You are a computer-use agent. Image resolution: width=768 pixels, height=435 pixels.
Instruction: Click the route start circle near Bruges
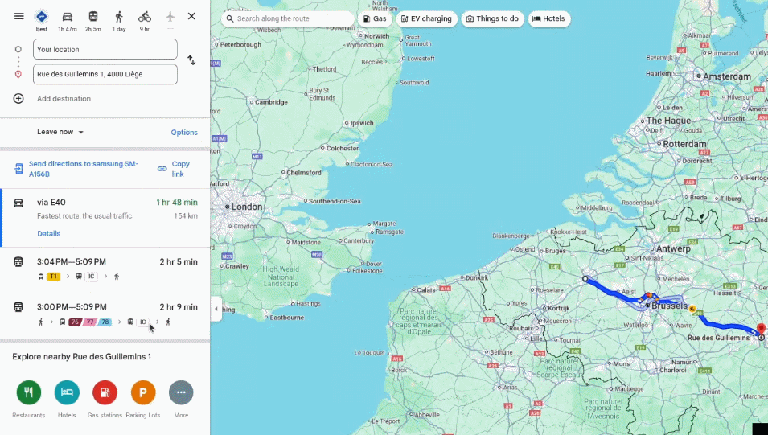click(585, 279)
